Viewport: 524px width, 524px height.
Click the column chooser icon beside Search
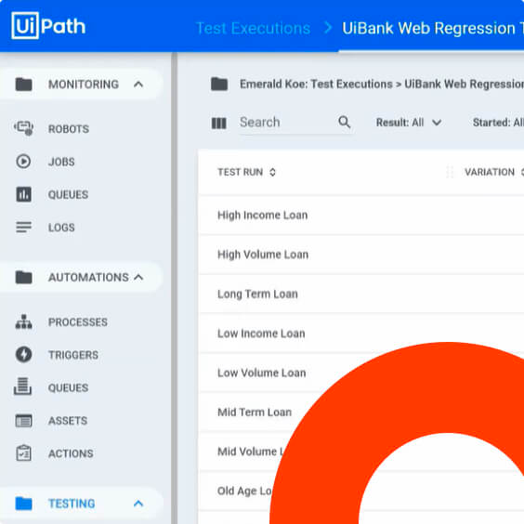(219, 123)
